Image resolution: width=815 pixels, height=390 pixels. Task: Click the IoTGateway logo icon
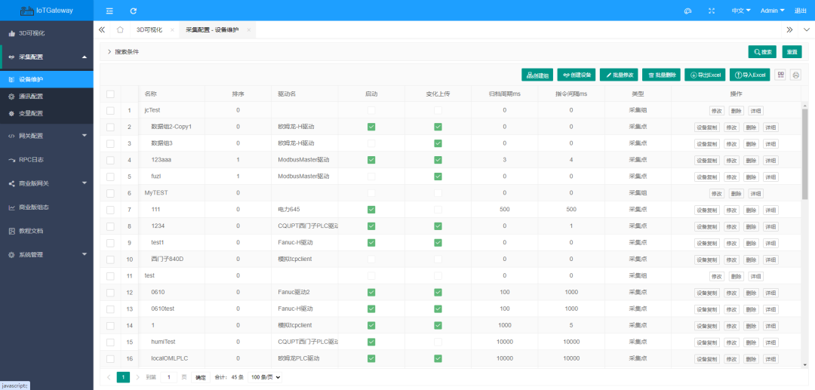(28, 11)
